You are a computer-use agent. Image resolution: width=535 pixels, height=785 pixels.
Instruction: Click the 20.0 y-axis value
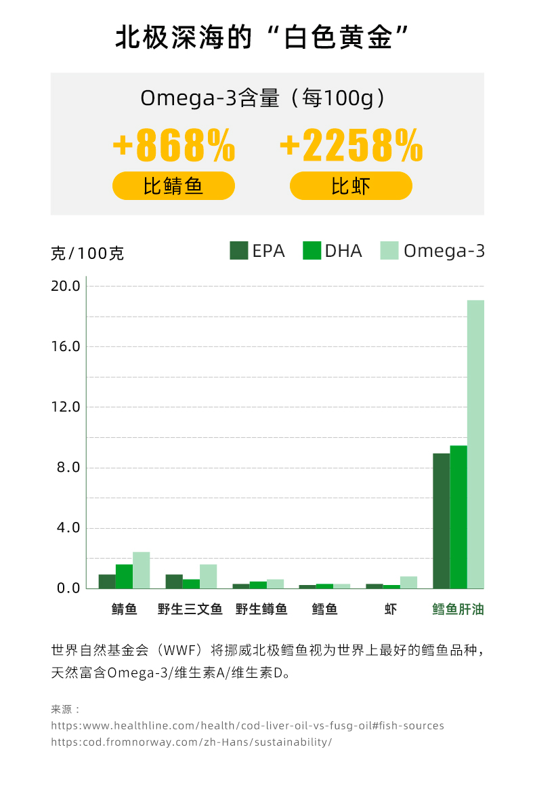click(66, 286)
